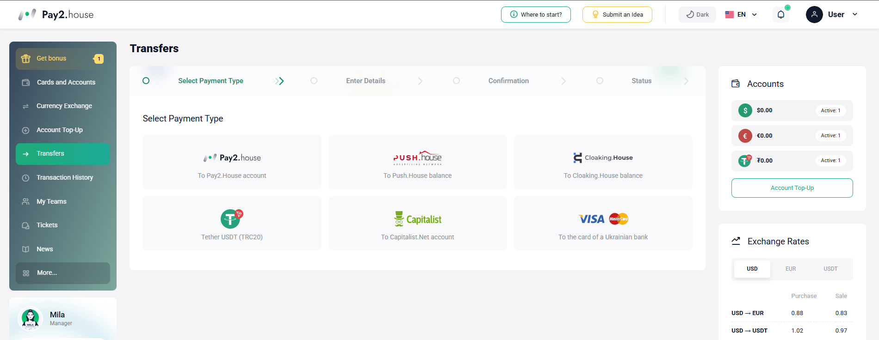This screenshot has height=340, width=879.
Task: Open Transfers in sidebar
Action: [x=63, y=154]
